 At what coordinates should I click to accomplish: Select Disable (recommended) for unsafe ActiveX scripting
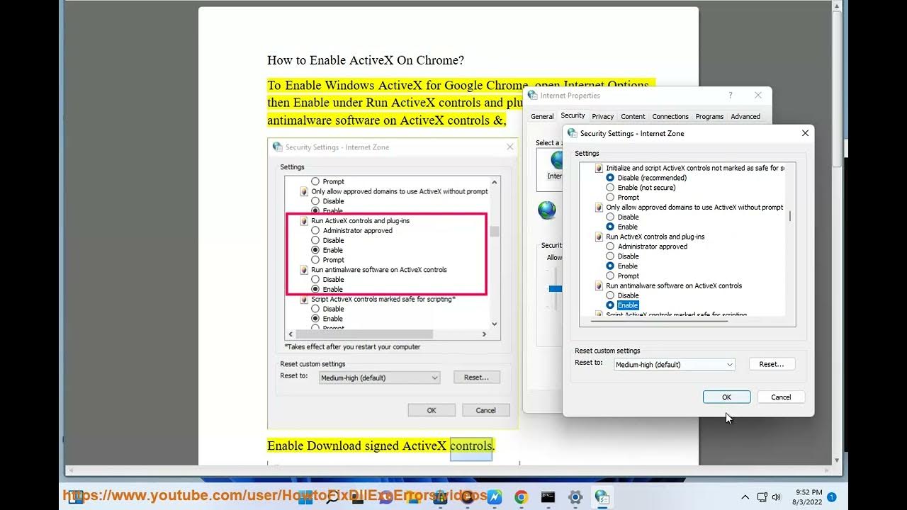pyautogui.click(x=610, y=178)
